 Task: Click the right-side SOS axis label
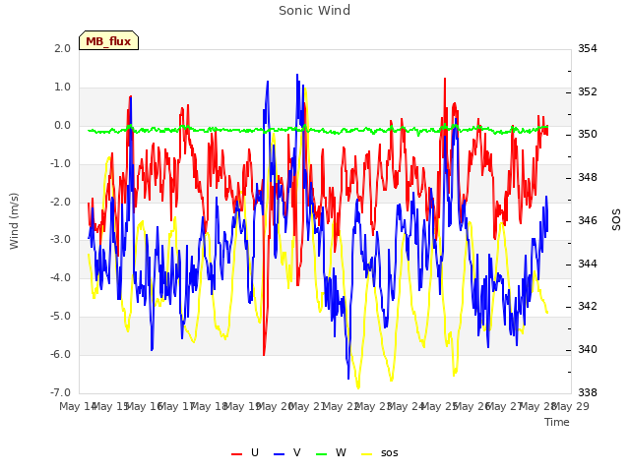click(x=616, y=219)
